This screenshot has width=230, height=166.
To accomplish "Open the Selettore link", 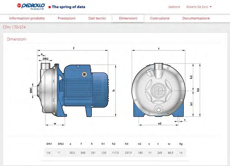I will pos(174,7).
